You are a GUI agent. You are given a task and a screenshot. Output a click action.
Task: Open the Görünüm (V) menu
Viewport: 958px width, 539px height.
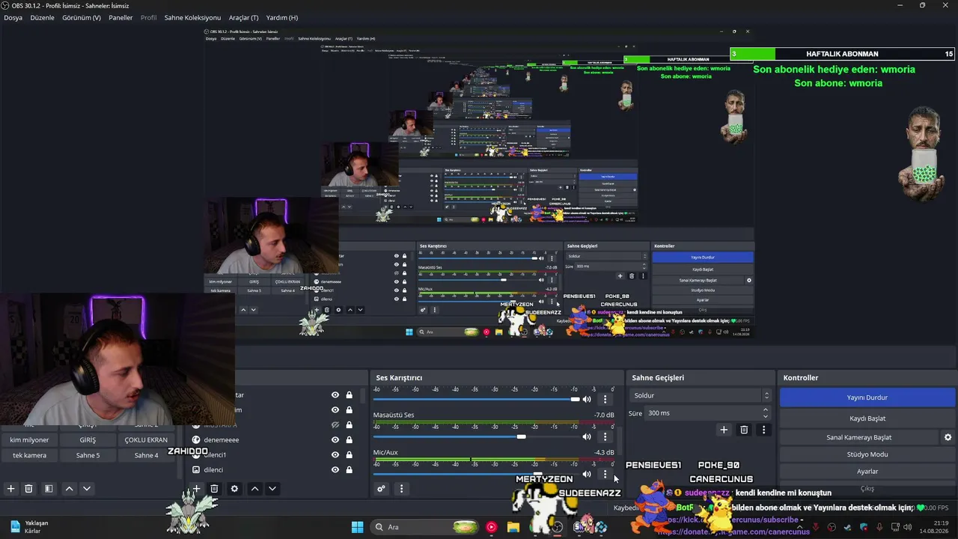pyautogui.click(x=82, y=17)
